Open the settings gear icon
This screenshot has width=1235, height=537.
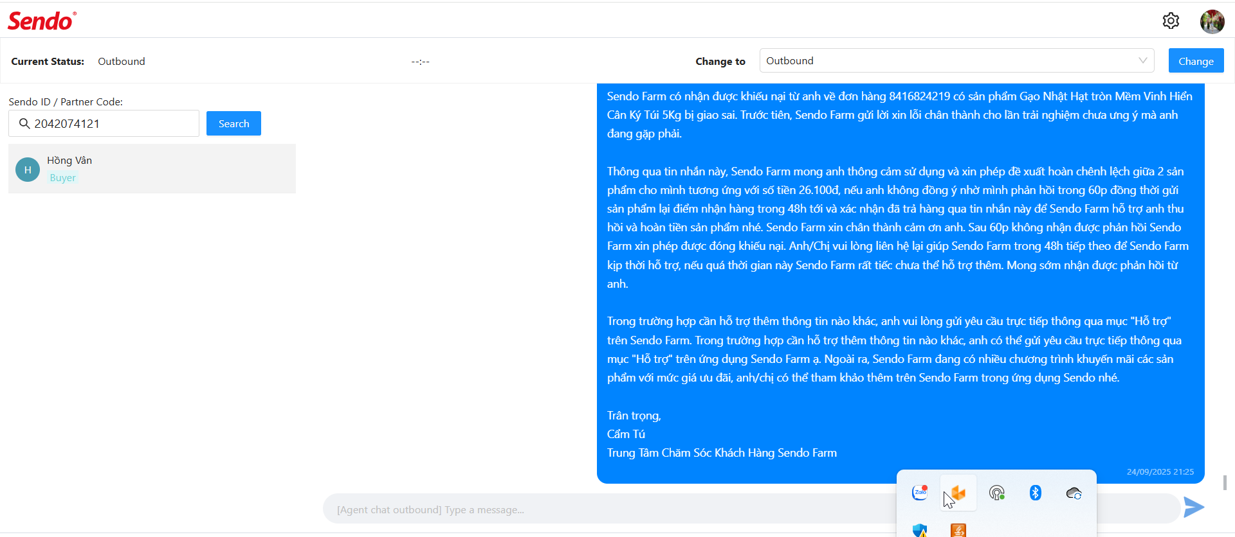1171,21
